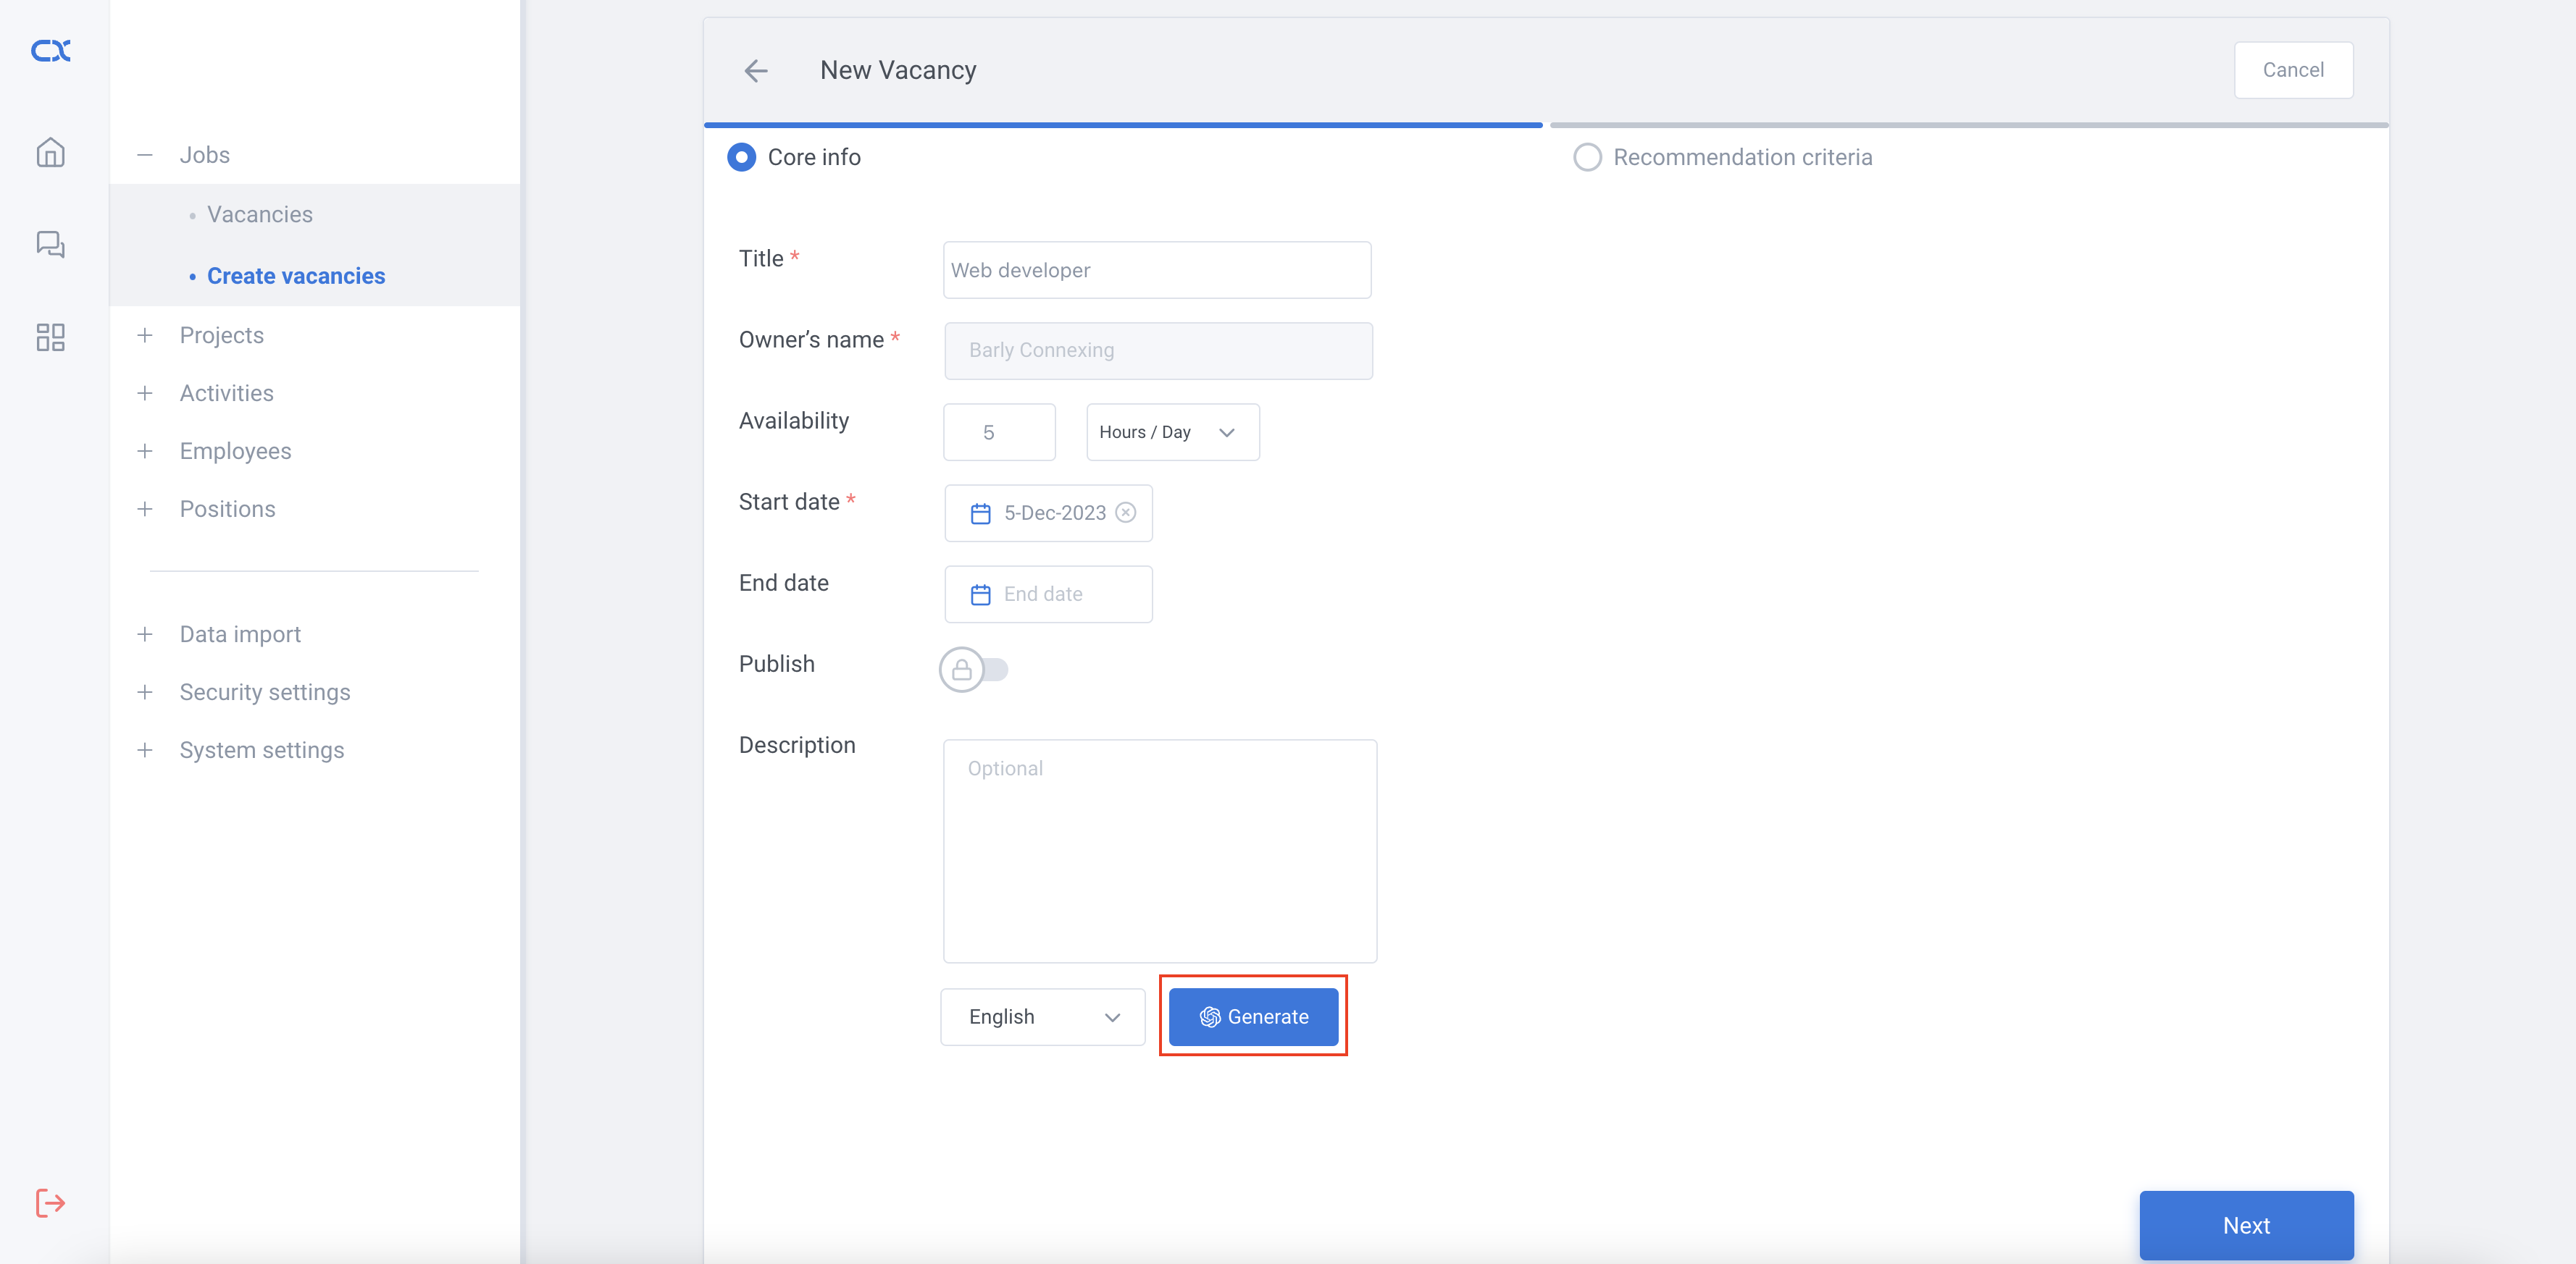
Task: Open the chat messages icon
Action: coord(51,245)
